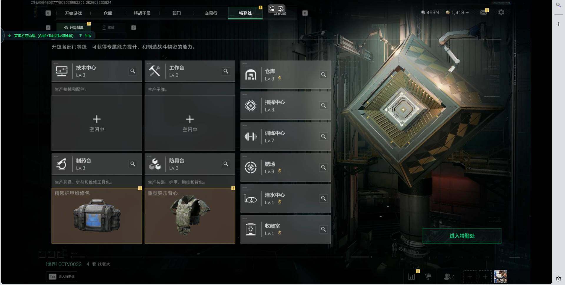Click magnifier on 防具台 card
Screen dimensions: 565x285
coord(226,164)
